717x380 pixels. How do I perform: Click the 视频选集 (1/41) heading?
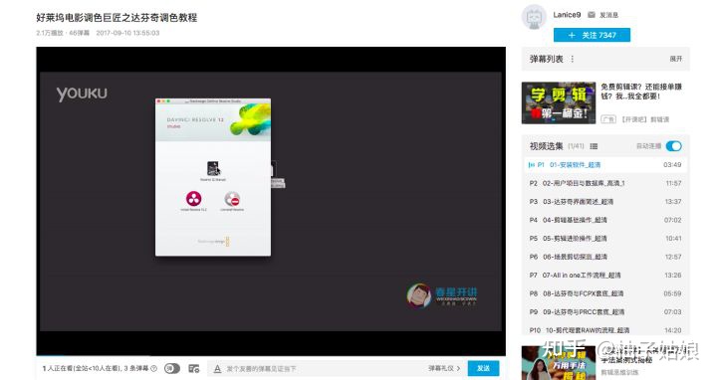click(557, 146)
